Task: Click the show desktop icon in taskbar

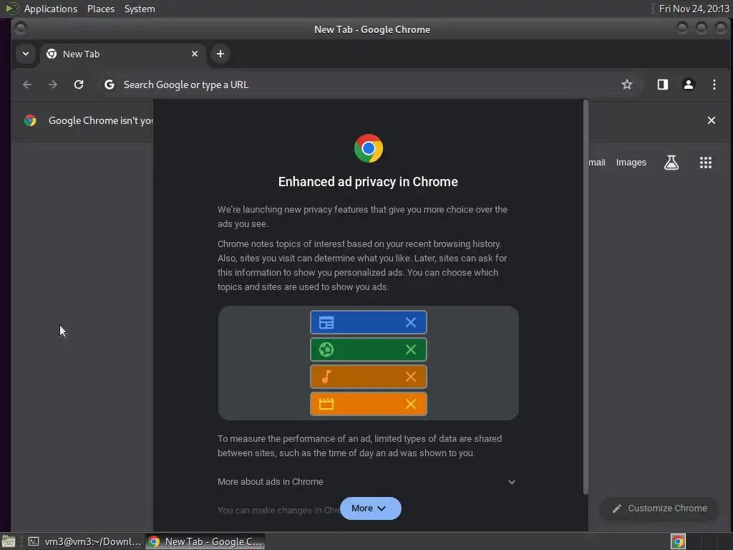Action: [x=9, y=541]
